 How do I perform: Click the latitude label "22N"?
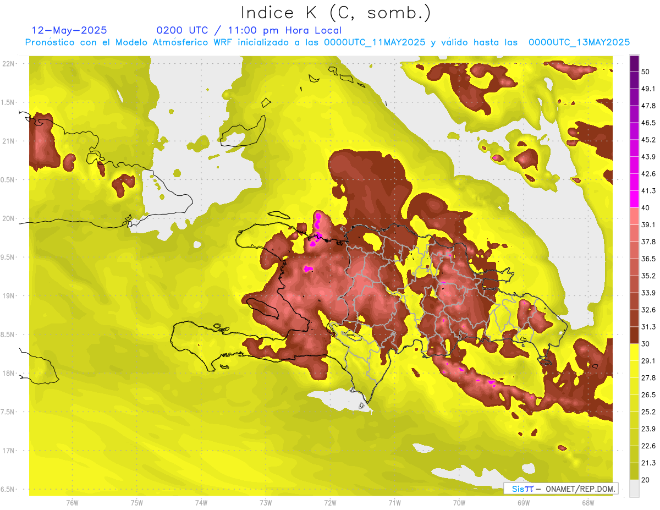(8, 64)
